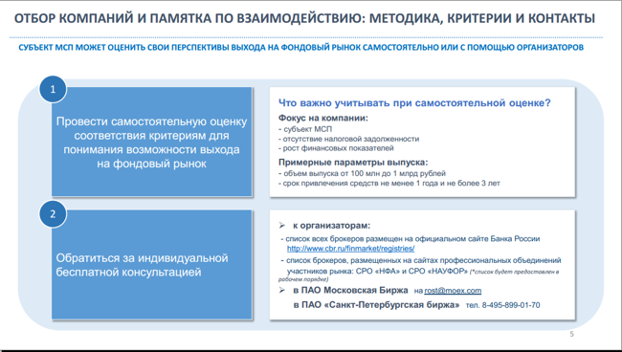
Task: Click the slide page number 5
Action: tap(571, 334)
